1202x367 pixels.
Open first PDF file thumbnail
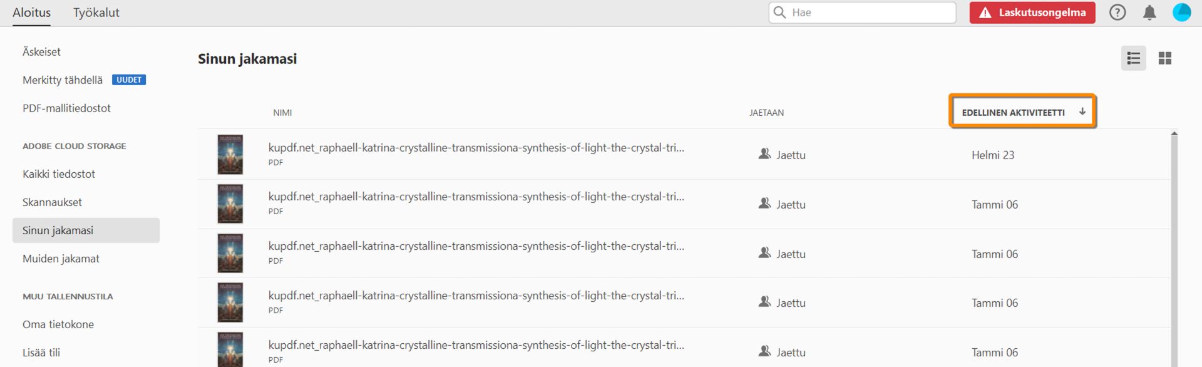(230, 155)
